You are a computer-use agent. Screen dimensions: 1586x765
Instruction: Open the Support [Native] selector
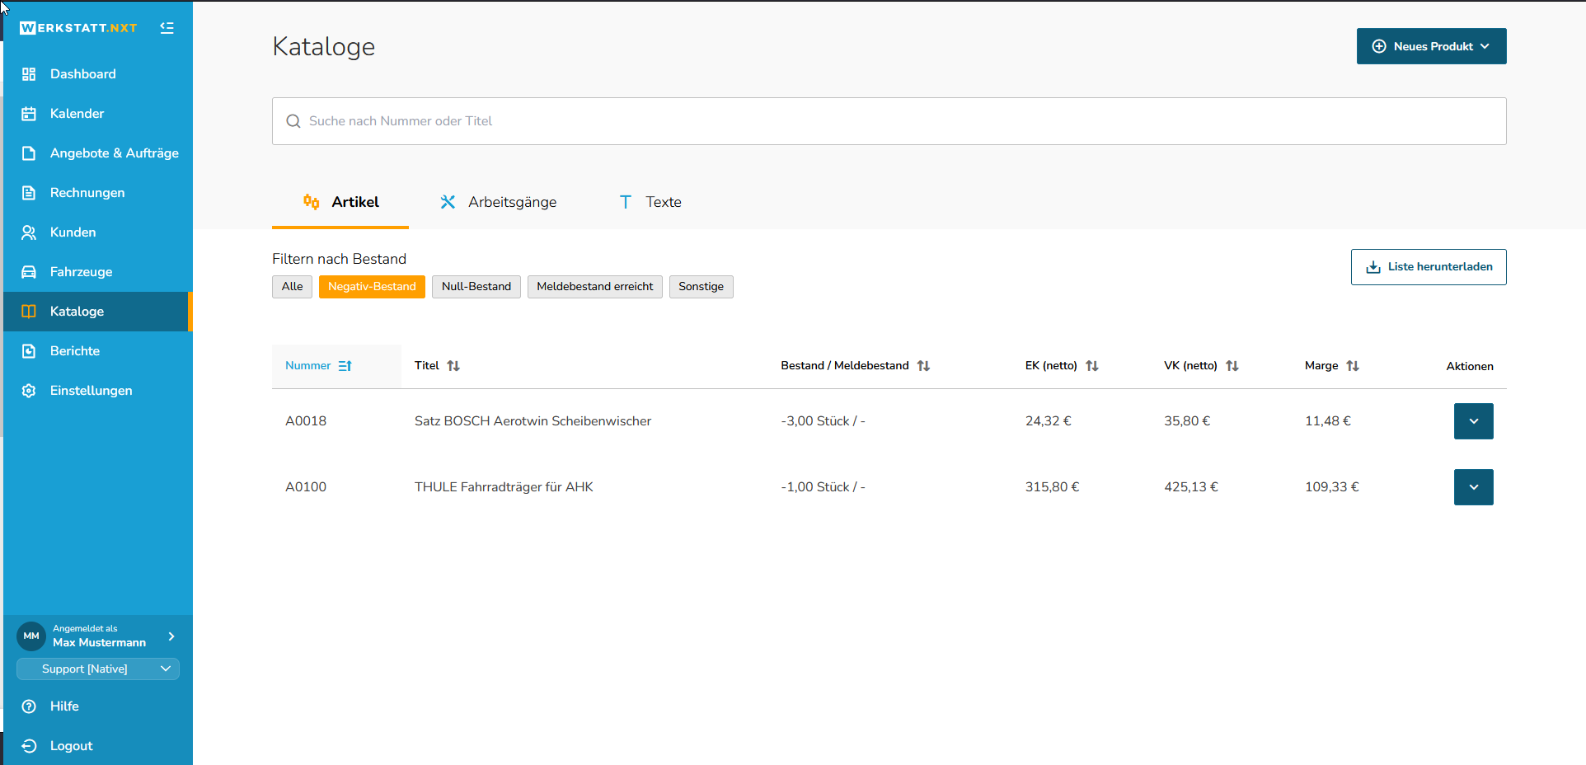(98, 669)
